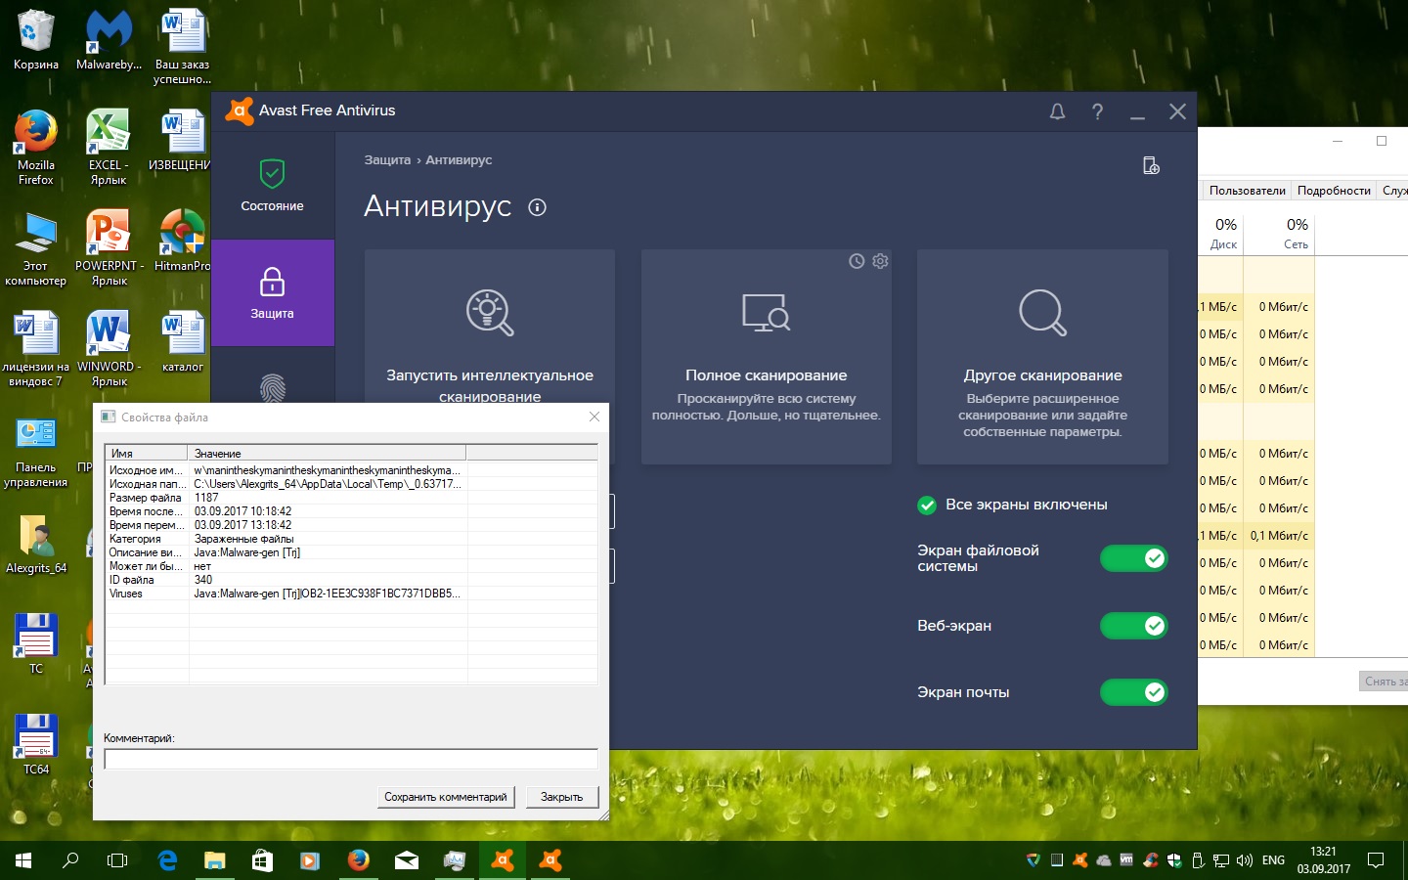Open Firefox from the taskbar
This screenshot has width=1408, height=880.
pos(359,860)
